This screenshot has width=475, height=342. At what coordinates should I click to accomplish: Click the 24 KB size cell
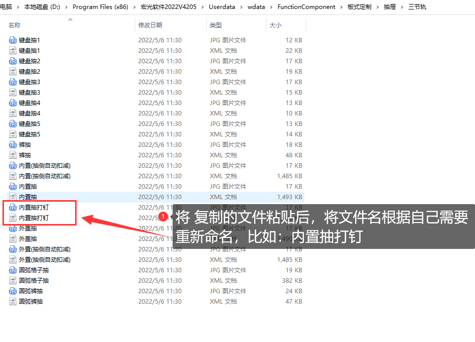click(x=294, y=291)
